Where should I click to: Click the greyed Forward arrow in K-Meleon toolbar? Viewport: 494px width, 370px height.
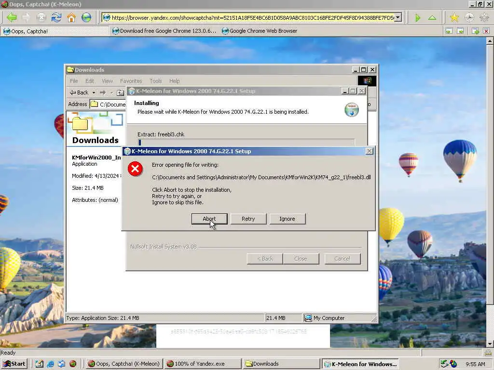[26, 17]
